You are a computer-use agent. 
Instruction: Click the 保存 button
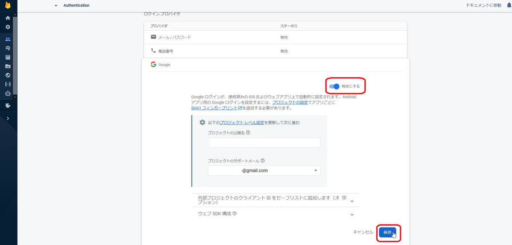387,232
